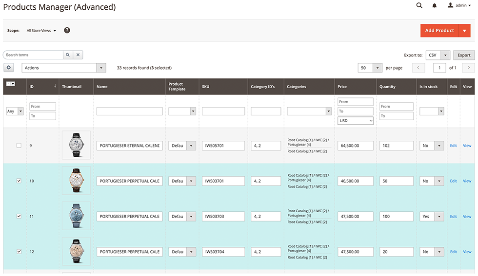Click the Category ID's filter field
The image size is (478, 276).
point(266,111)
